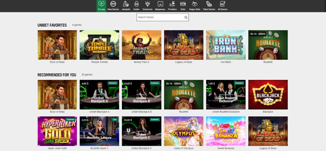Open the Unibet Blackjack A thumbnail

[x=99, y=95]
